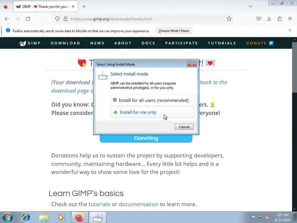Click the Firefox icon left of tab strip
The height and width of the screenshot is (223, 297).
[x=6, y=7]
